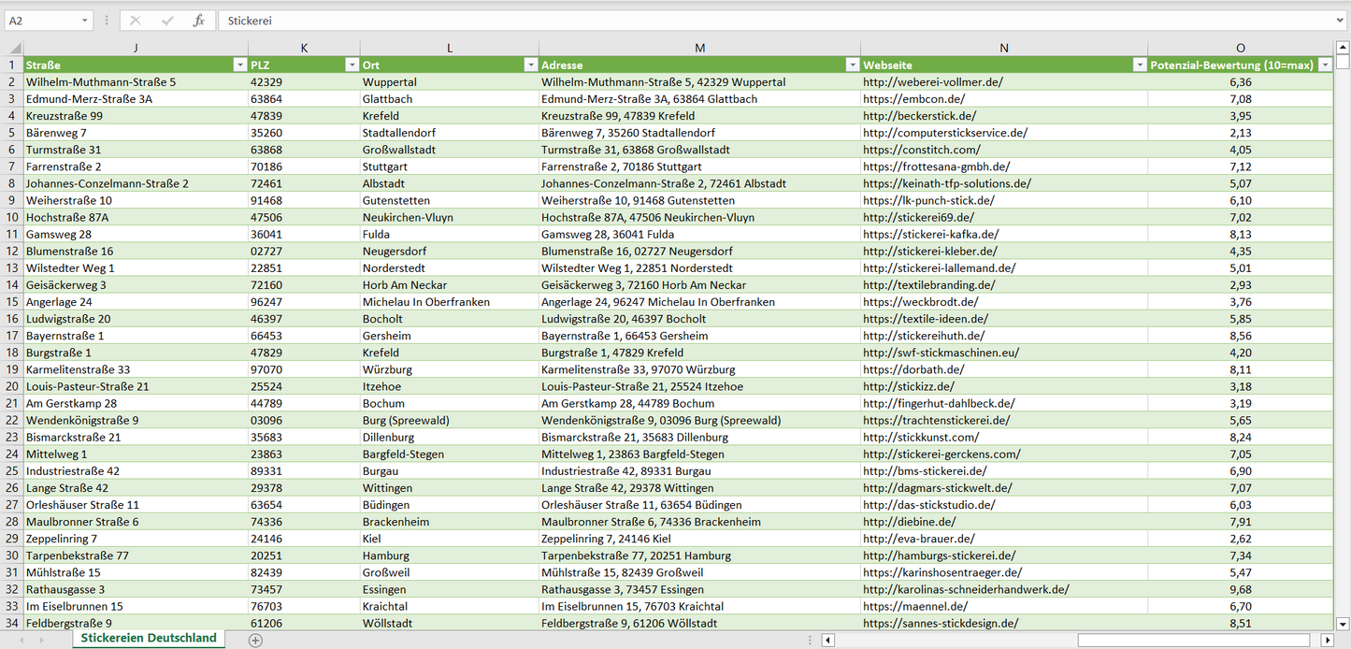Click the horizontal scrollbar left arrow
Image resolution: width=1351 pixels, height=649 pixels.
click(x=827, y=641)
